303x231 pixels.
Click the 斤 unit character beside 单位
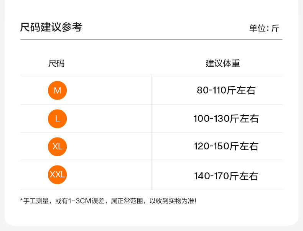click(275, 28)
